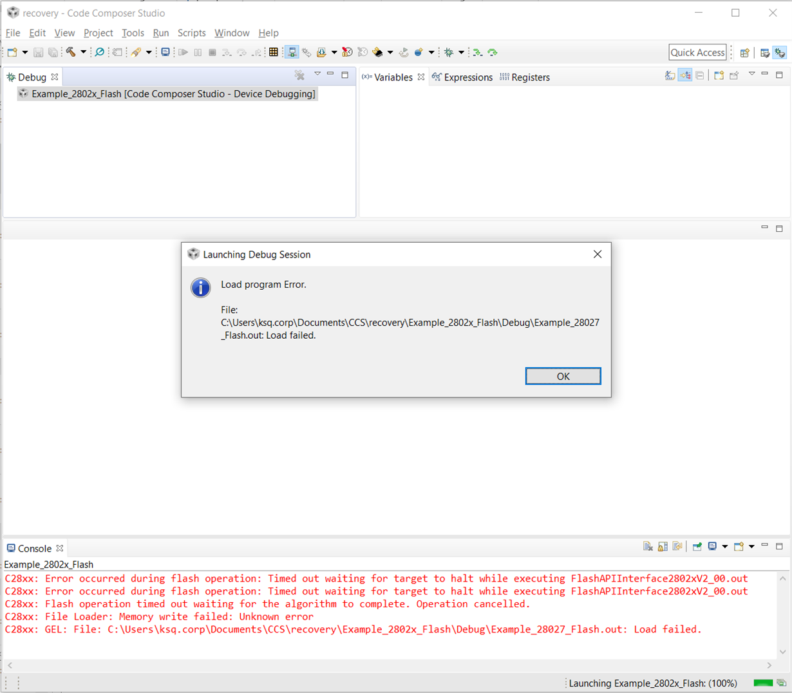The image size is (792, 693).
Task: Toggle Pin Console icon
Action: pos(697,547)
